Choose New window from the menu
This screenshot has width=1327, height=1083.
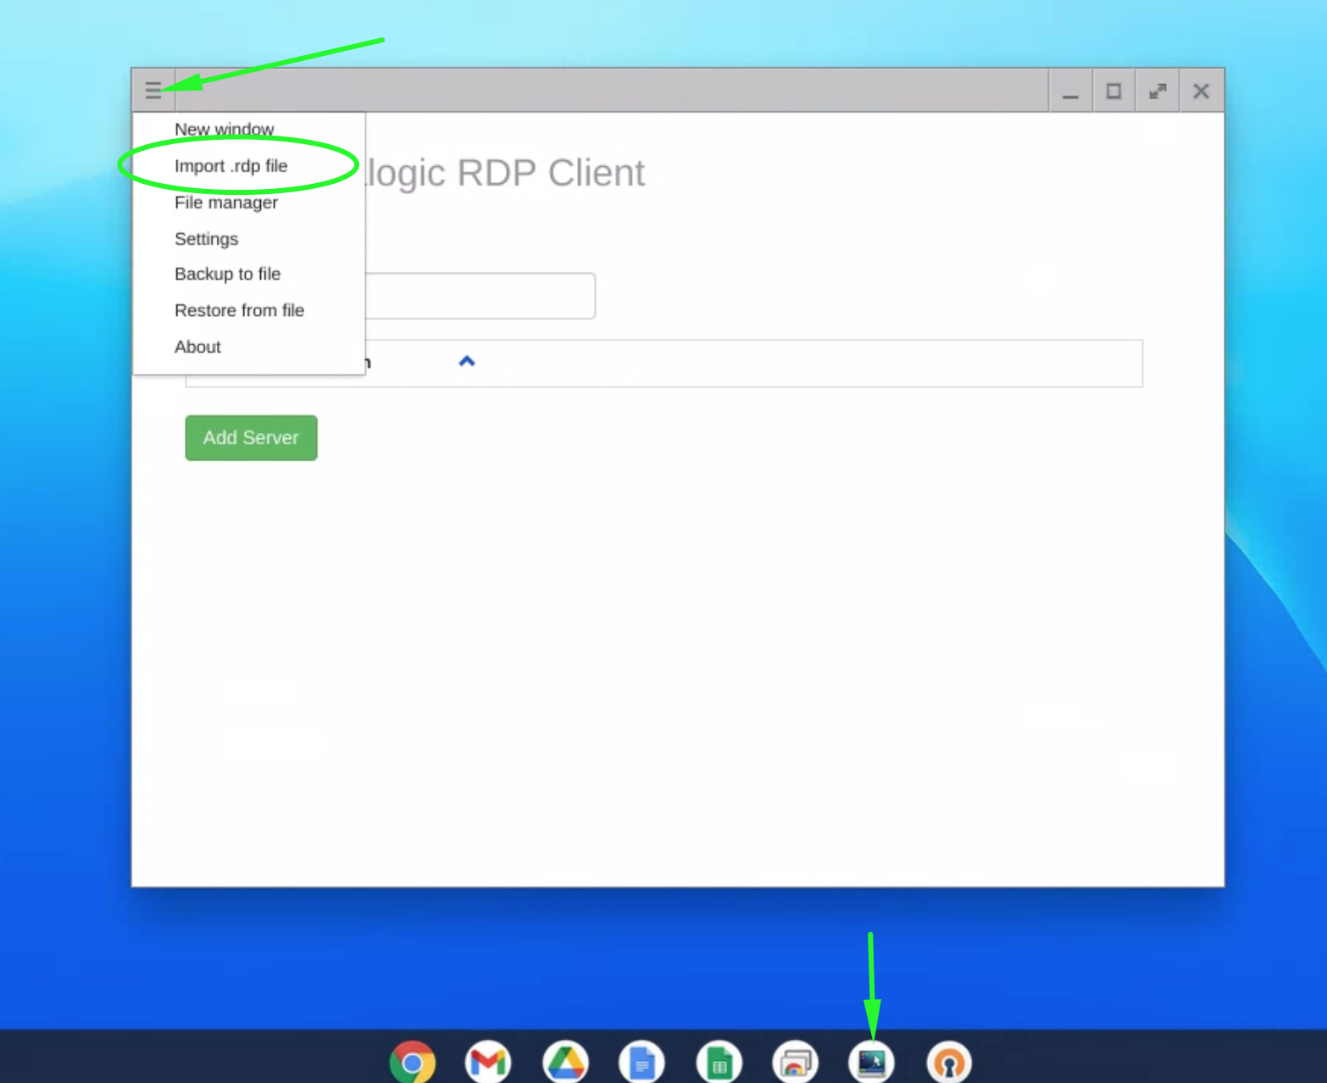click(224, 130)
